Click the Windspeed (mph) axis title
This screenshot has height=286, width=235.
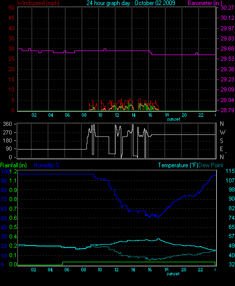point(38,3)
